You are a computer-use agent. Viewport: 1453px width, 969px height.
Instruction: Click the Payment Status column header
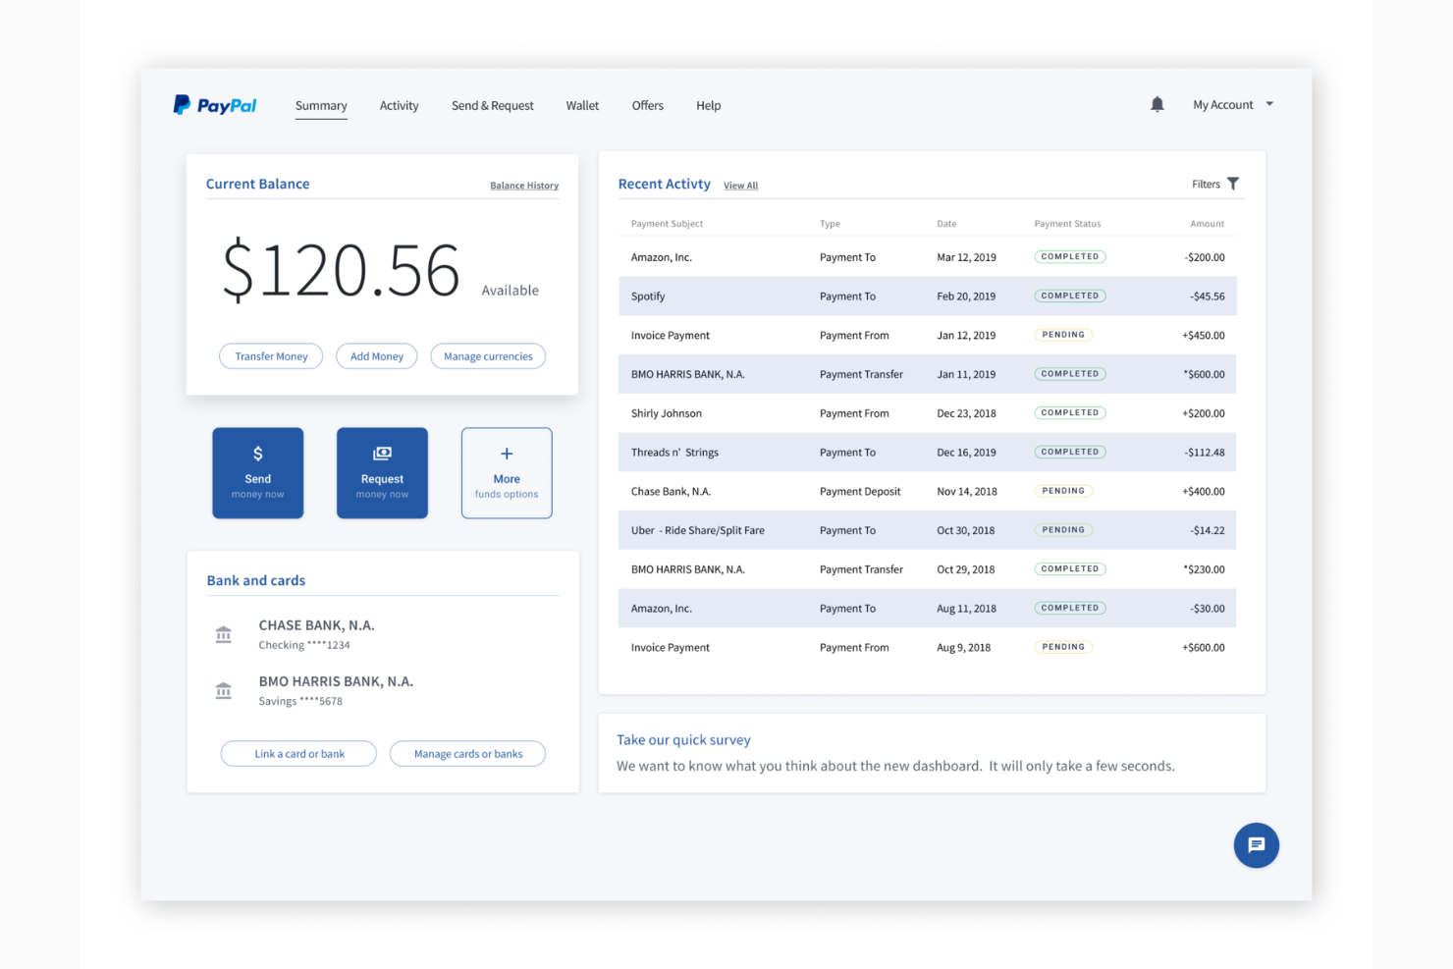[x=1067, y=224]
